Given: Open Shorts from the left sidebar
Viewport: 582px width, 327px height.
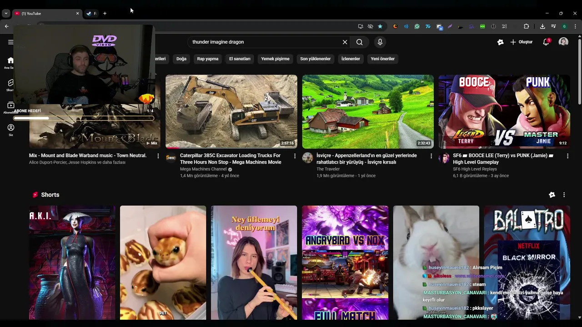Looking at the screenshot, I should point(10,85).
